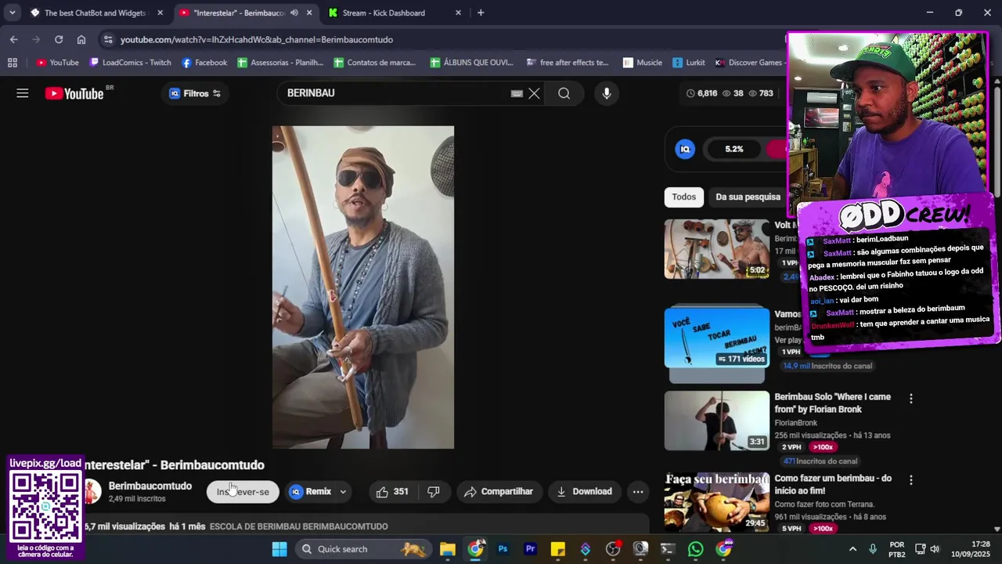Switch to The best ChatBot and Widgets tab

tap(96, 13)
